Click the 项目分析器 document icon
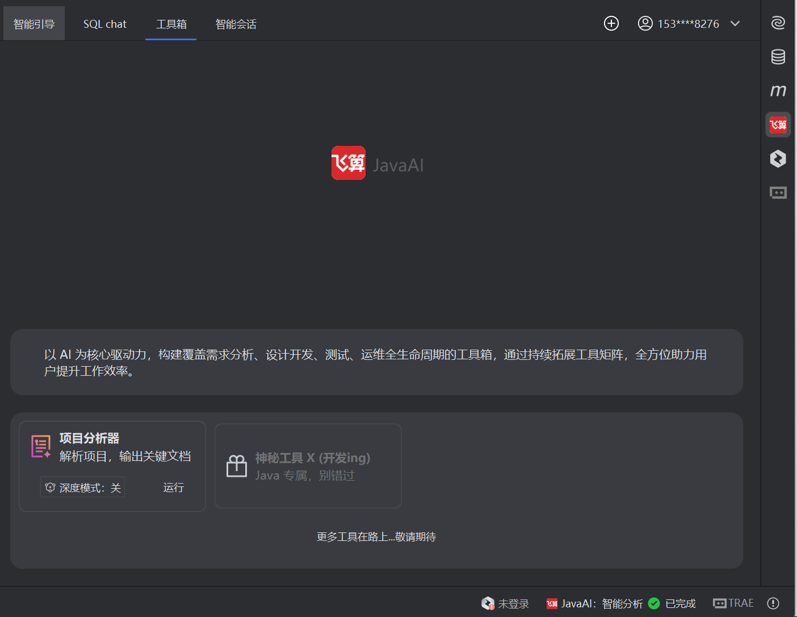 [41, 447]
